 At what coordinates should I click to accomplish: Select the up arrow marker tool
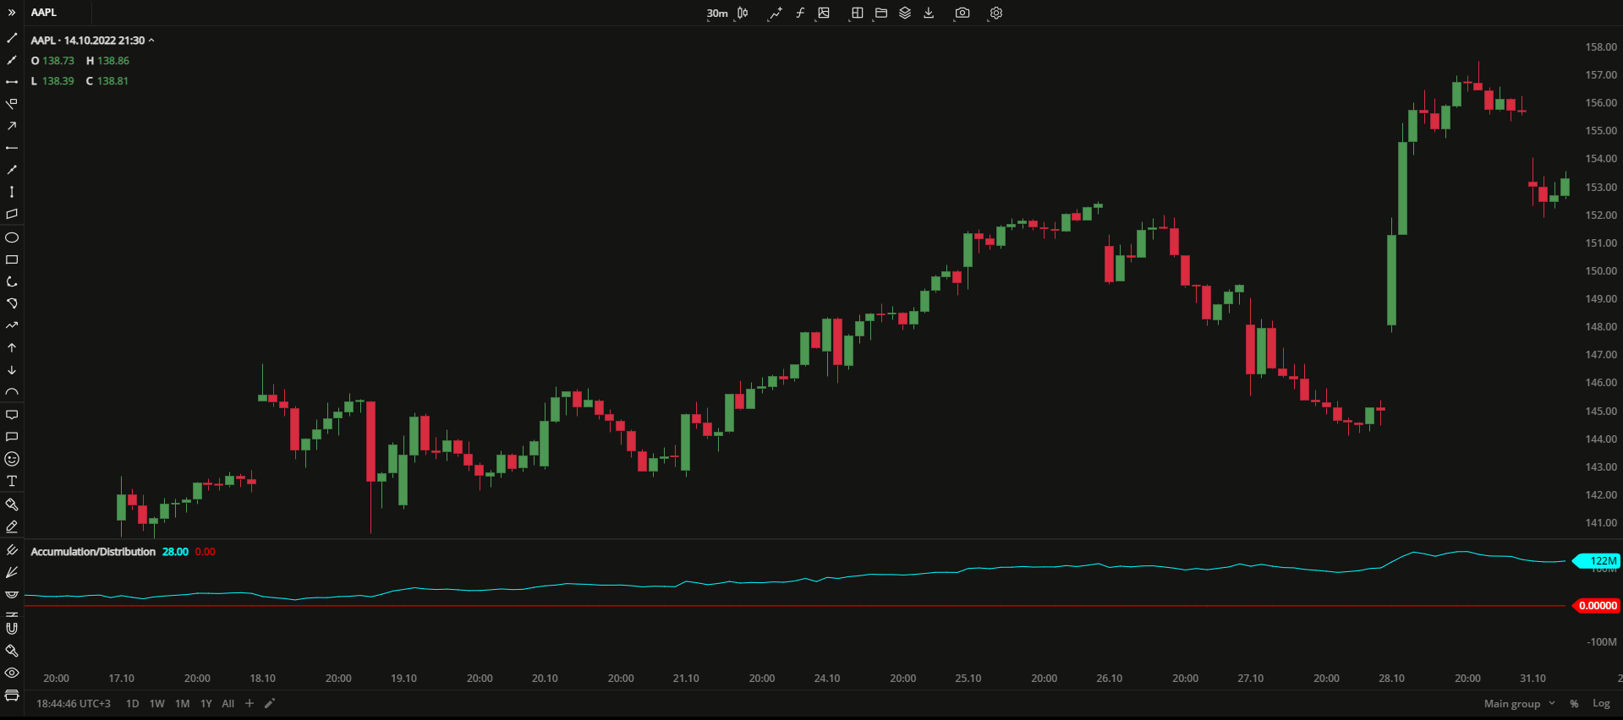(x=12, y=347)
